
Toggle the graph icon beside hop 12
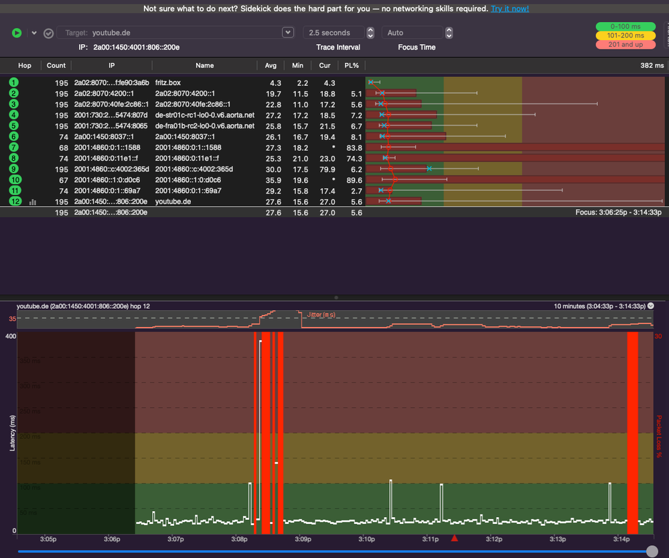coord(32,201)
